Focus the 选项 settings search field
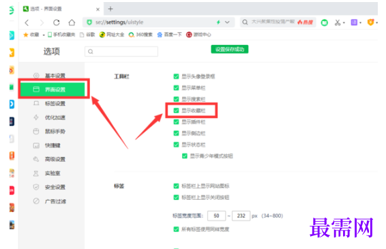Viewport: 386px width, 249px height. 121,51
